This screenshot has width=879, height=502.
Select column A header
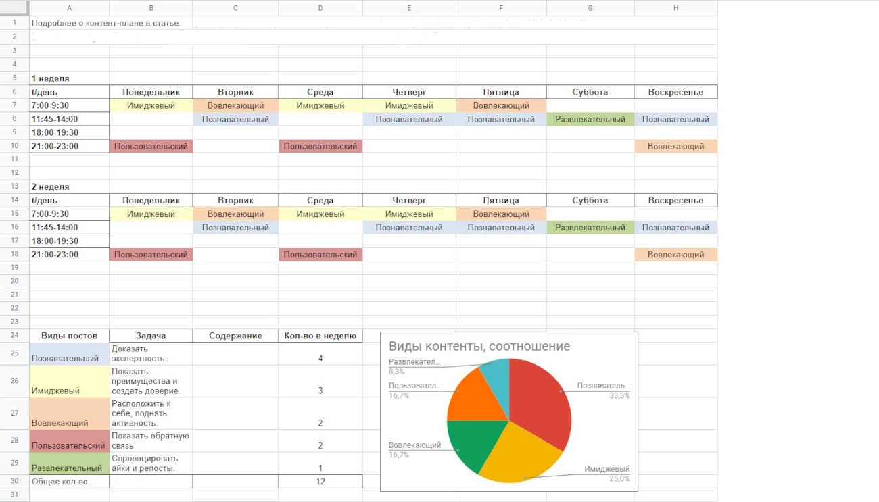click(69, 8)
